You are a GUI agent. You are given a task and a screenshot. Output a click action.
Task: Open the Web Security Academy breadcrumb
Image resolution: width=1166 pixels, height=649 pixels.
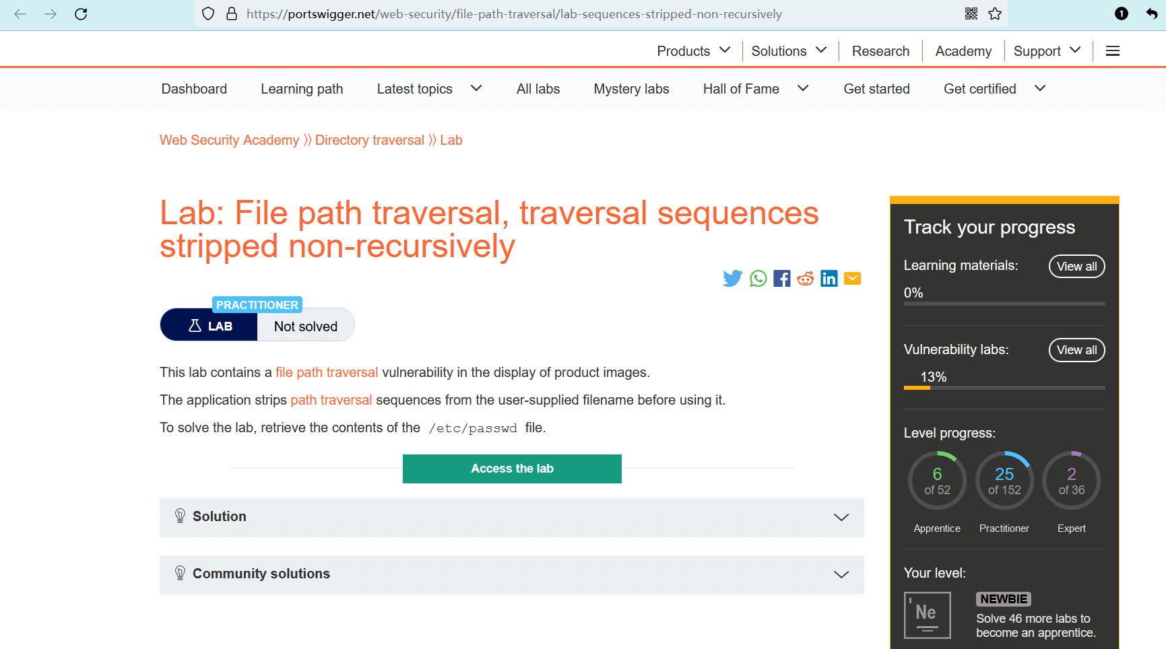[x=229, y=140]
